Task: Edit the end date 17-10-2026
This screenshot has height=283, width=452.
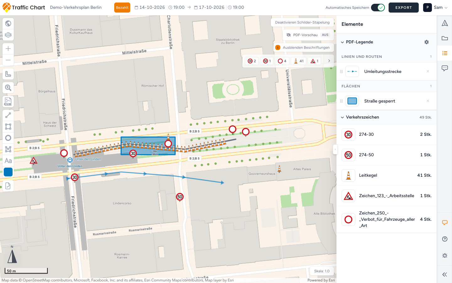Action: coord(209,8)
